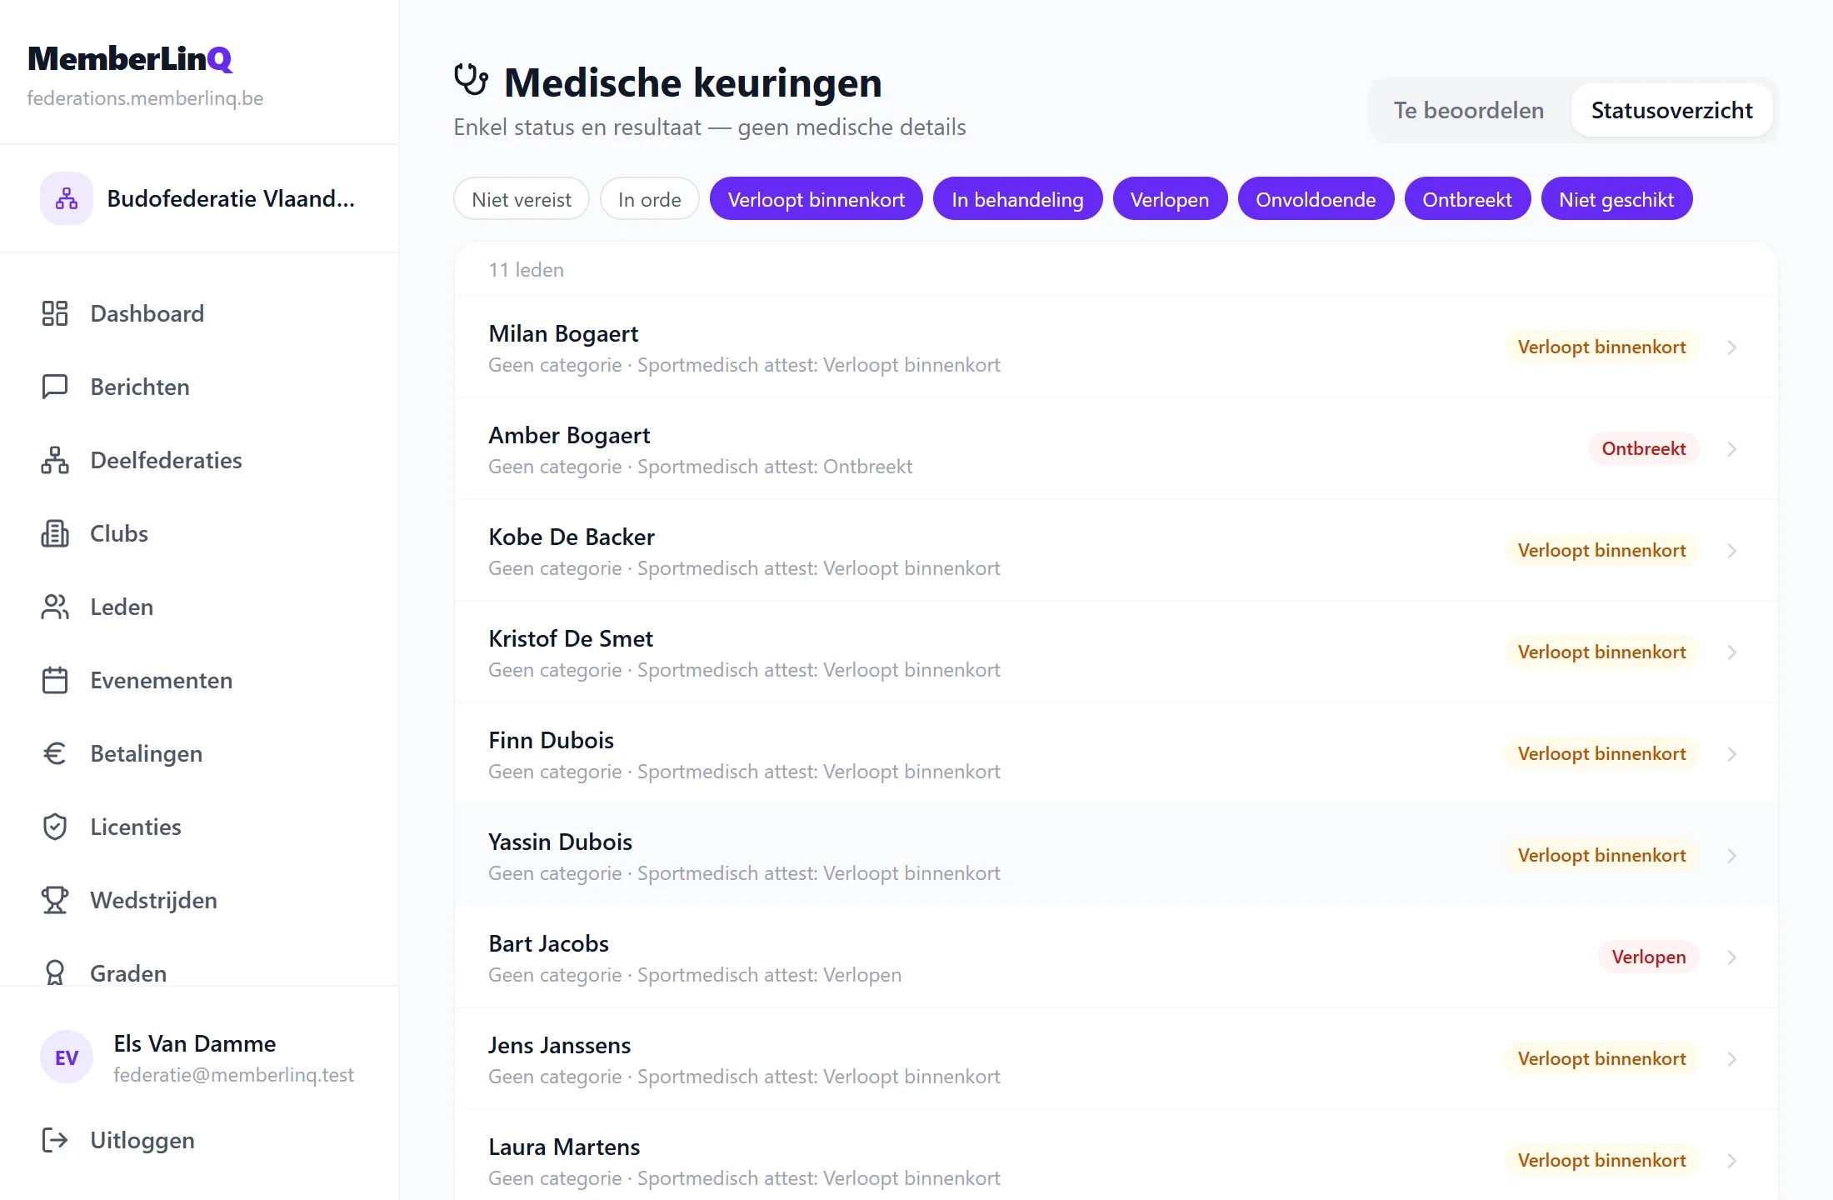The image size is (1833, 1200).
Task: Click the federatie@memberlinq.test email
Action: click(x=233, y=1075)
